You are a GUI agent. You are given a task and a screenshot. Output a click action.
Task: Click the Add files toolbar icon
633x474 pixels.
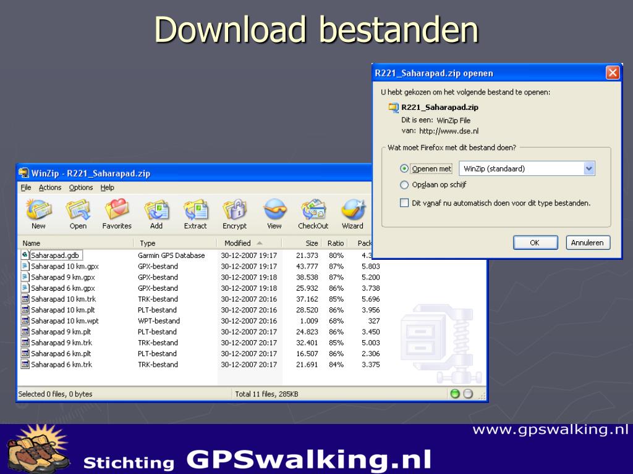[x=156, y=210]
